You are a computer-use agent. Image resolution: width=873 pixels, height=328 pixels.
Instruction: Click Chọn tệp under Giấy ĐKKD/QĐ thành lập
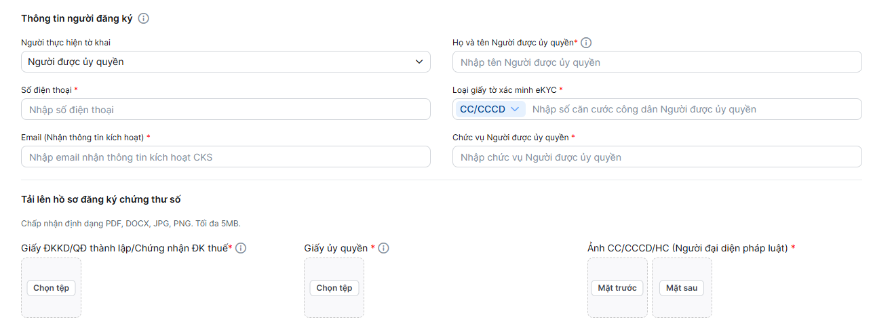(52, 288)
